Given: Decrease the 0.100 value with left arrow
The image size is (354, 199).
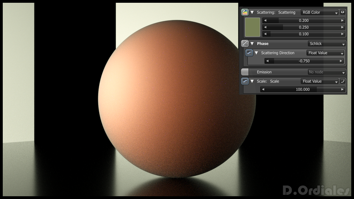Looking at the screenshot, I should [x=265, y=34].
